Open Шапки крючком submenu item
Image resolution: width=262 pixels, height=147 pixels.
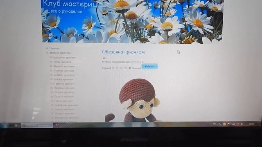[63, 79]
